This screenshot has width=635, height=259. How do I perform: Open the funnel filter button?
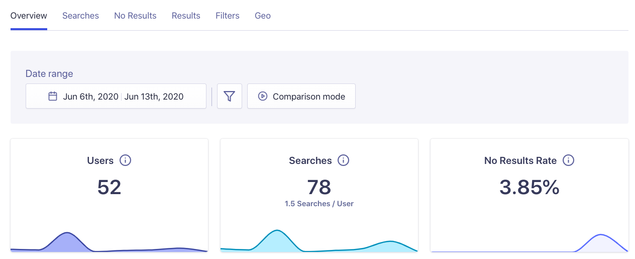pyautogui.click(x=230, y=96)
